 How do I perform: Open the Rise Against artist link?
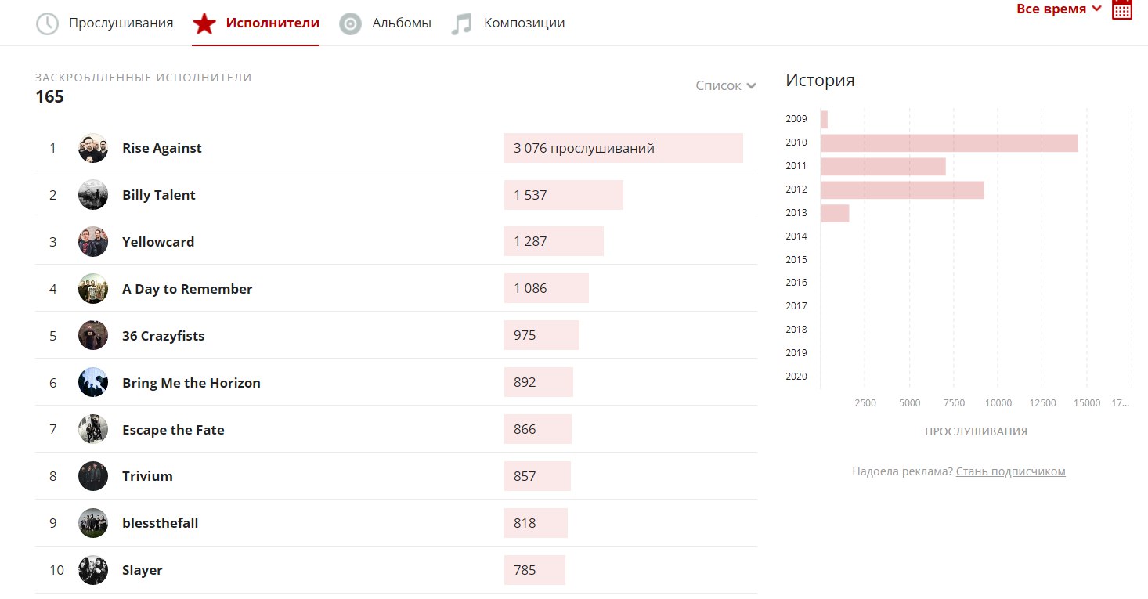pyautogui.click(x=162, y=148)
